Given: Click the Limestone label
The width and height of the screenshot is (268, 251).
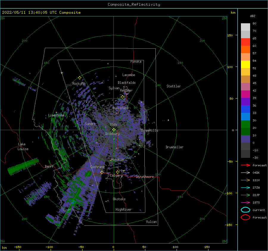Looking at the screenshot, I should click(56, 115).
